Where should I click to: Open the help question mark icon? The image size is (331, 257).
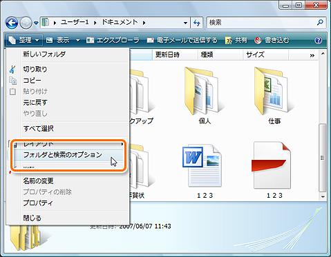coord(319,41)
